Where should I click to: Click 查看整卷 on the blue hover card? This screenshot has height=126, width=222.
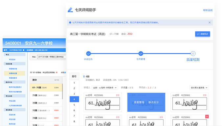tap(139, 102)
